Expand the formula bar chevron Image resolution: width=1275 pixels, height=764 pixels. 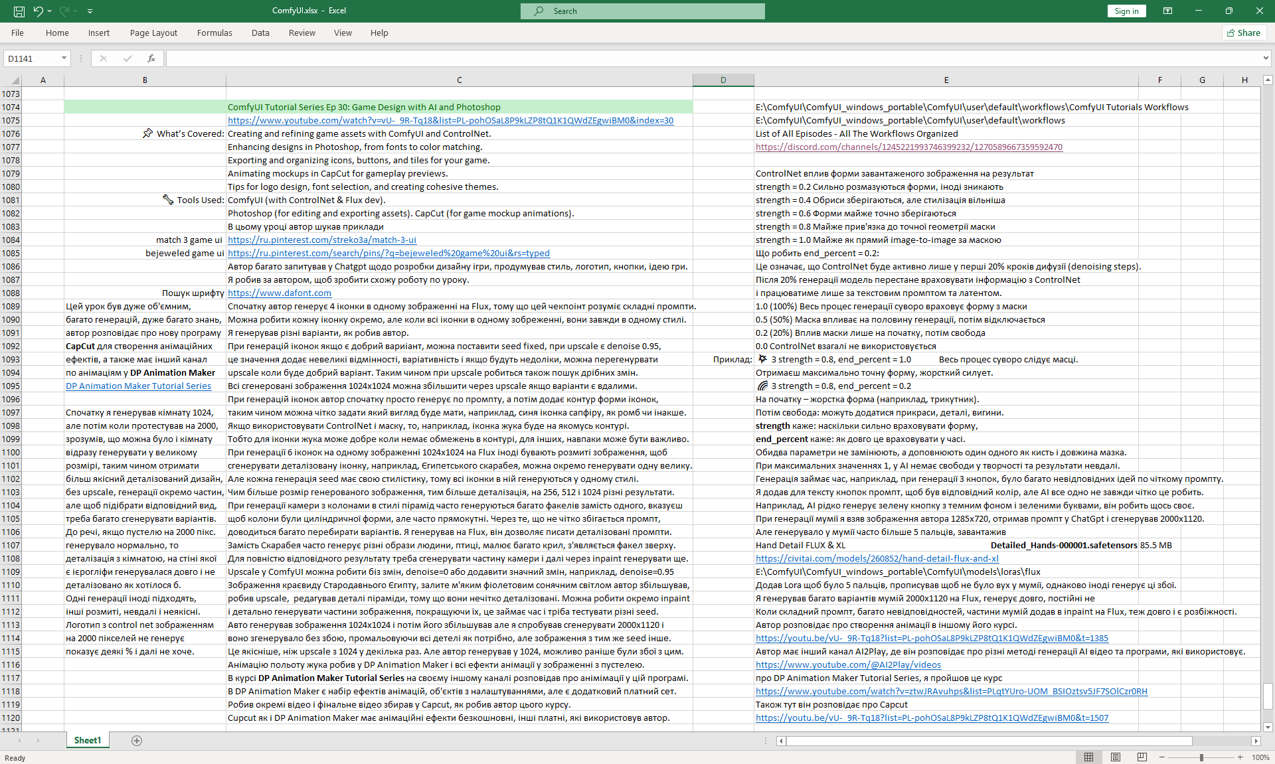coord(1266,58)
